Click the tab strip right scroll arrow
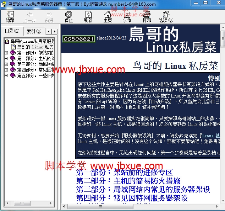The image size is (225, 211). 55,31
